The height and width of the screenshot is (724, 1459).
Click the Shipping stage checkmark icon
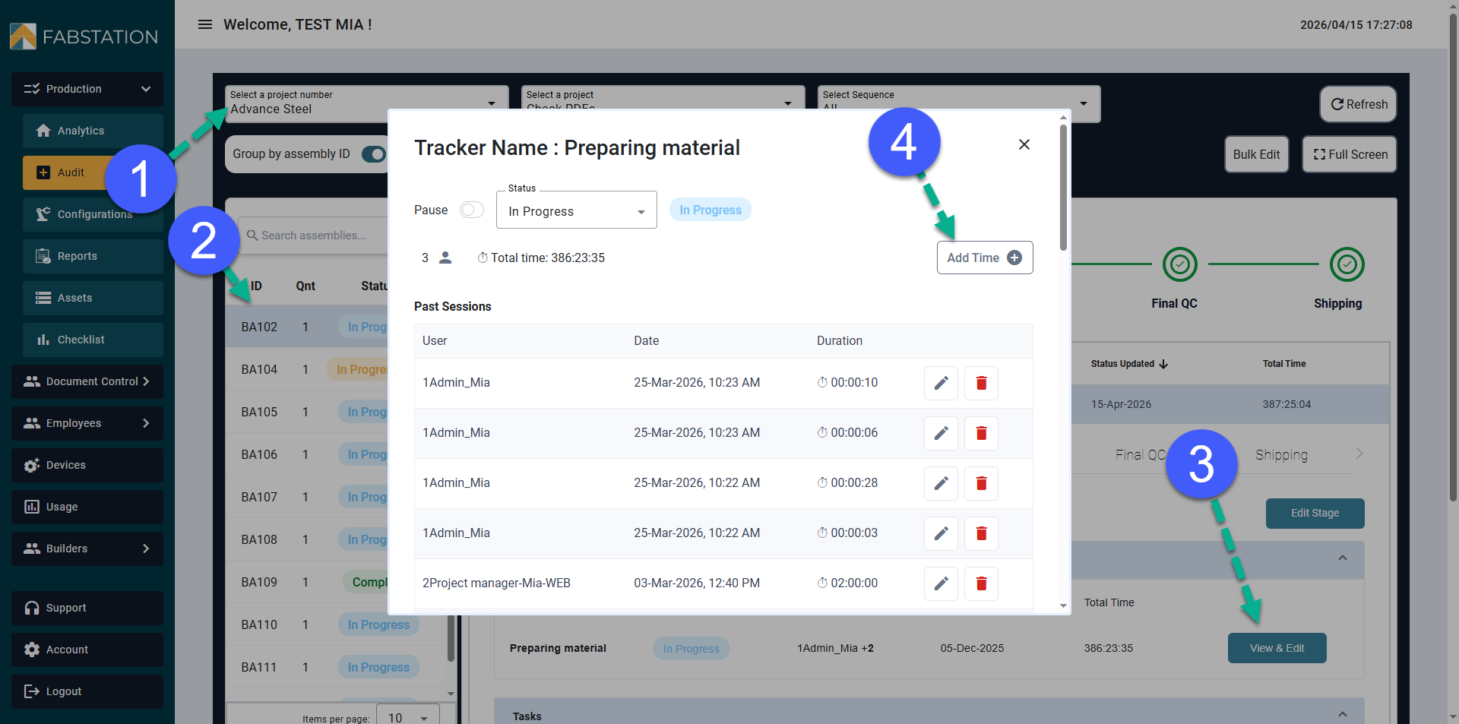1347,264
